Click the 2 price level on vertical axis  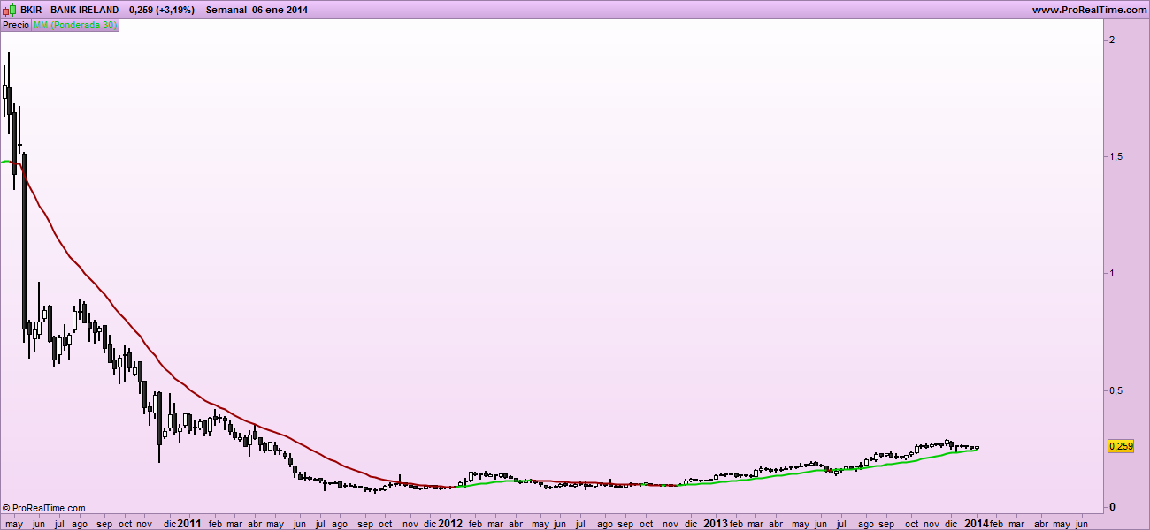click(x=1112, y=40)
